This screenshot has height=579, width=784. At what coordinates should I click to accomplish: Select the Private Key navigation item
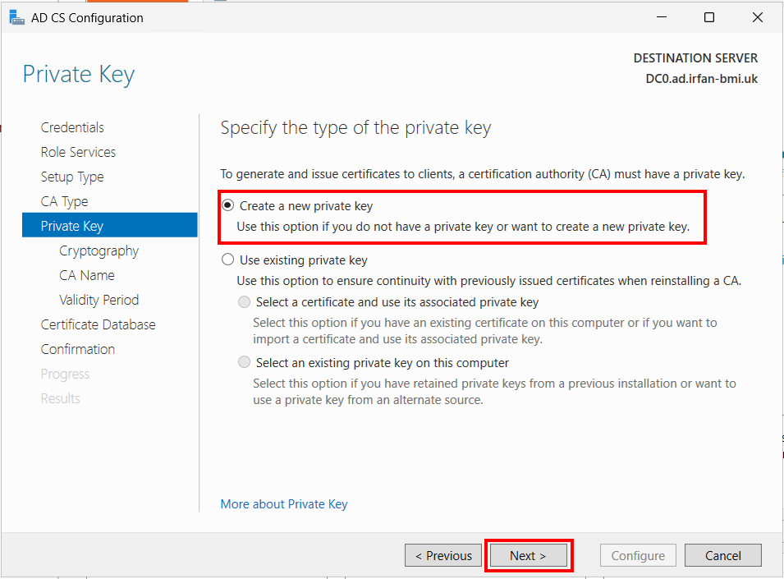click(109, 226)
